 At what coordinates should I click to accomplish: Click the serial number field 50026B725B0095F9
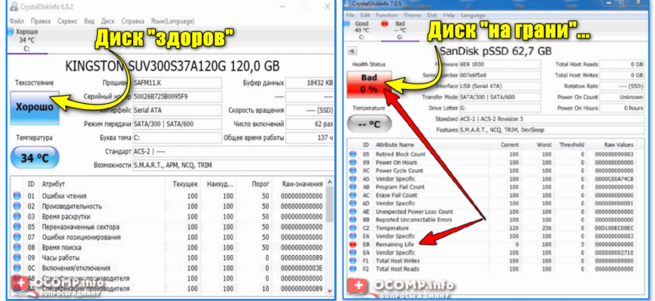(177, 97)
